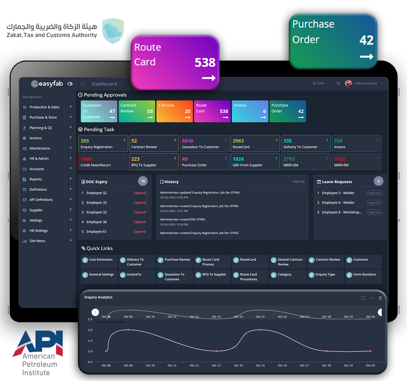The height and width of the screenshot is (381, 407).
Task: Open the 293 Enquiry Registration task
Action: coord(103,143)
